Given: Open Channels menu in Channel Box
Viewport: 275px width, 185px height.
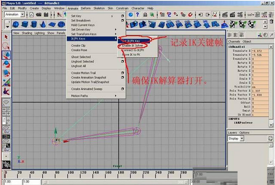Looking at the screenshot, I should point(234,41).
